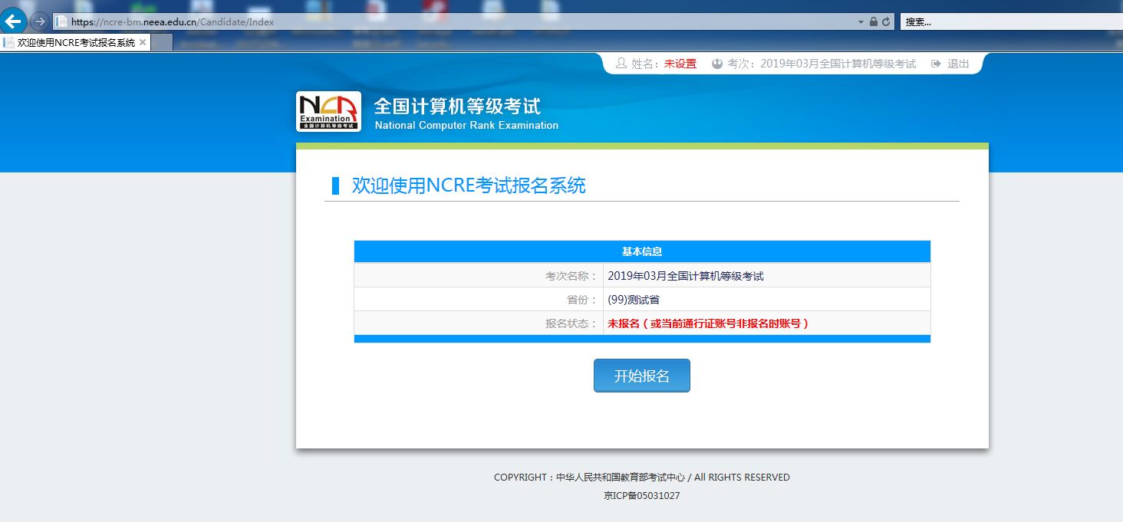Click the browser forward arrow button
This screenshot has height=522, width=1123.
pyautogui.click(x=39, y=21)
